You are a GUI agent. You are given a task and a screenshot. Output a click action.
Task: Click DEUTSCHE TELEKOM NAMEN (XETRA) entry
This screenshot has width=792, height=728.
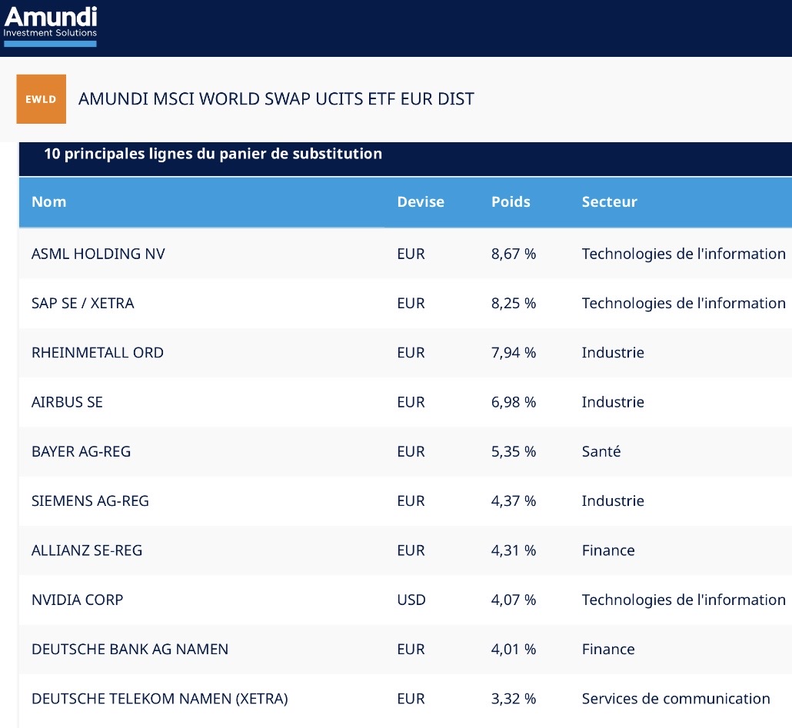(159, 699)
